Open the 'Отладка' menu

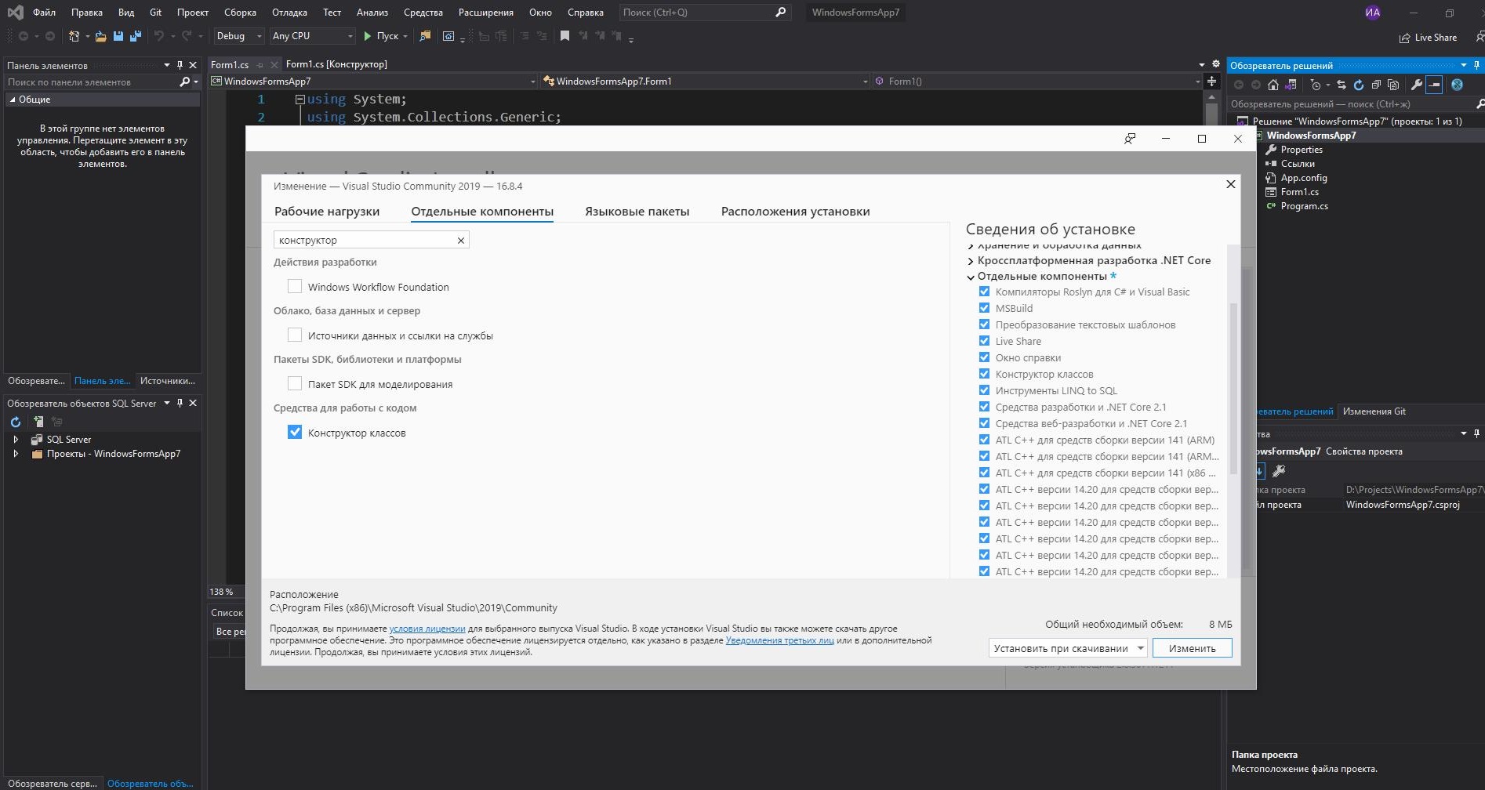tap(289, 13)
